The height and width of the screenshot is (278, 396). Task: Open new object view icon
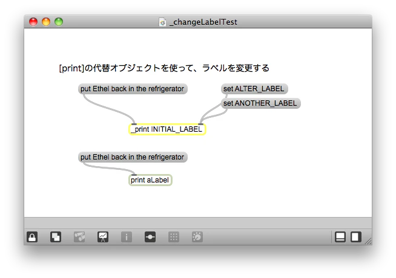coord(56,237)
